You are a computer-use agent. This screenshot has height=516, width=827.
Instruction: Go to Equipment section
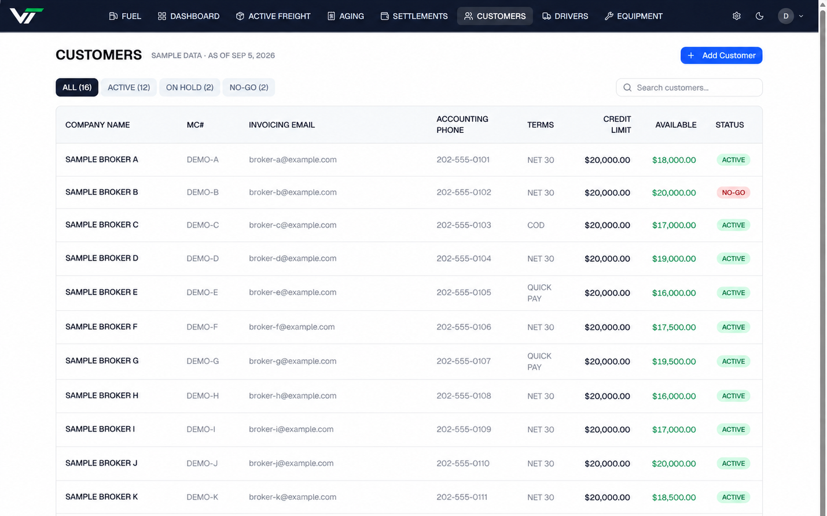(634, 16)
